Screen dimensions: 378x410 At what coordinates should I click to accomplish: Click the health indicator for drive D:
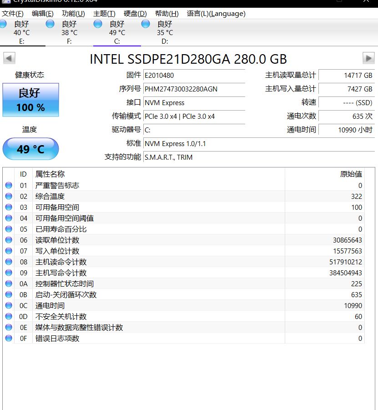click(146, 24)
